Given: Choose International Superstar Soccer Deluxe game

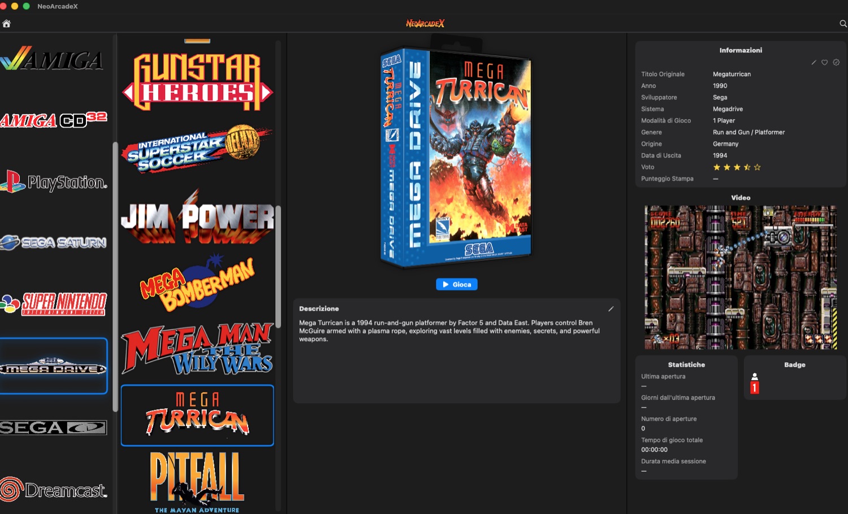Looking at the screenshot, I should (197, 148).
